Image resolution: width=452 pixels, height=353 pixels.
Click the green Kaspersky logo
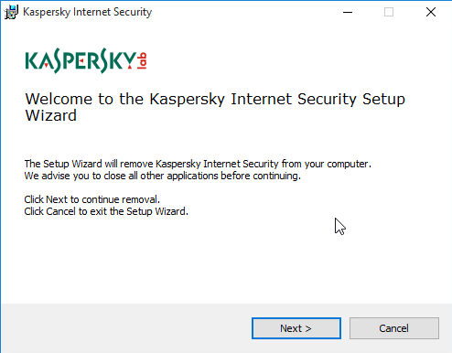pos(81,60)
